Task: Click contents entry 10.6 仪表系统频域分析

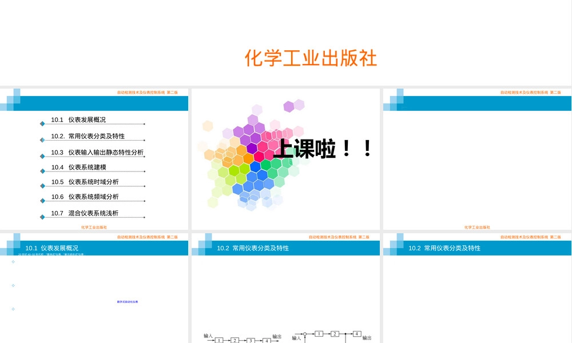Action: [85, 197]
